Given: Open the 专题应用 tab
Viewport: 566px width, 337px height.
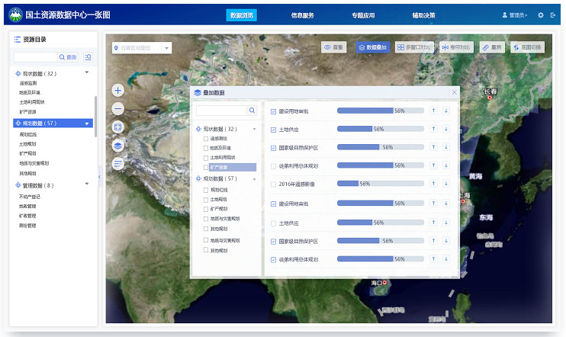Looking at the screenshot, I should coord(363,15).
